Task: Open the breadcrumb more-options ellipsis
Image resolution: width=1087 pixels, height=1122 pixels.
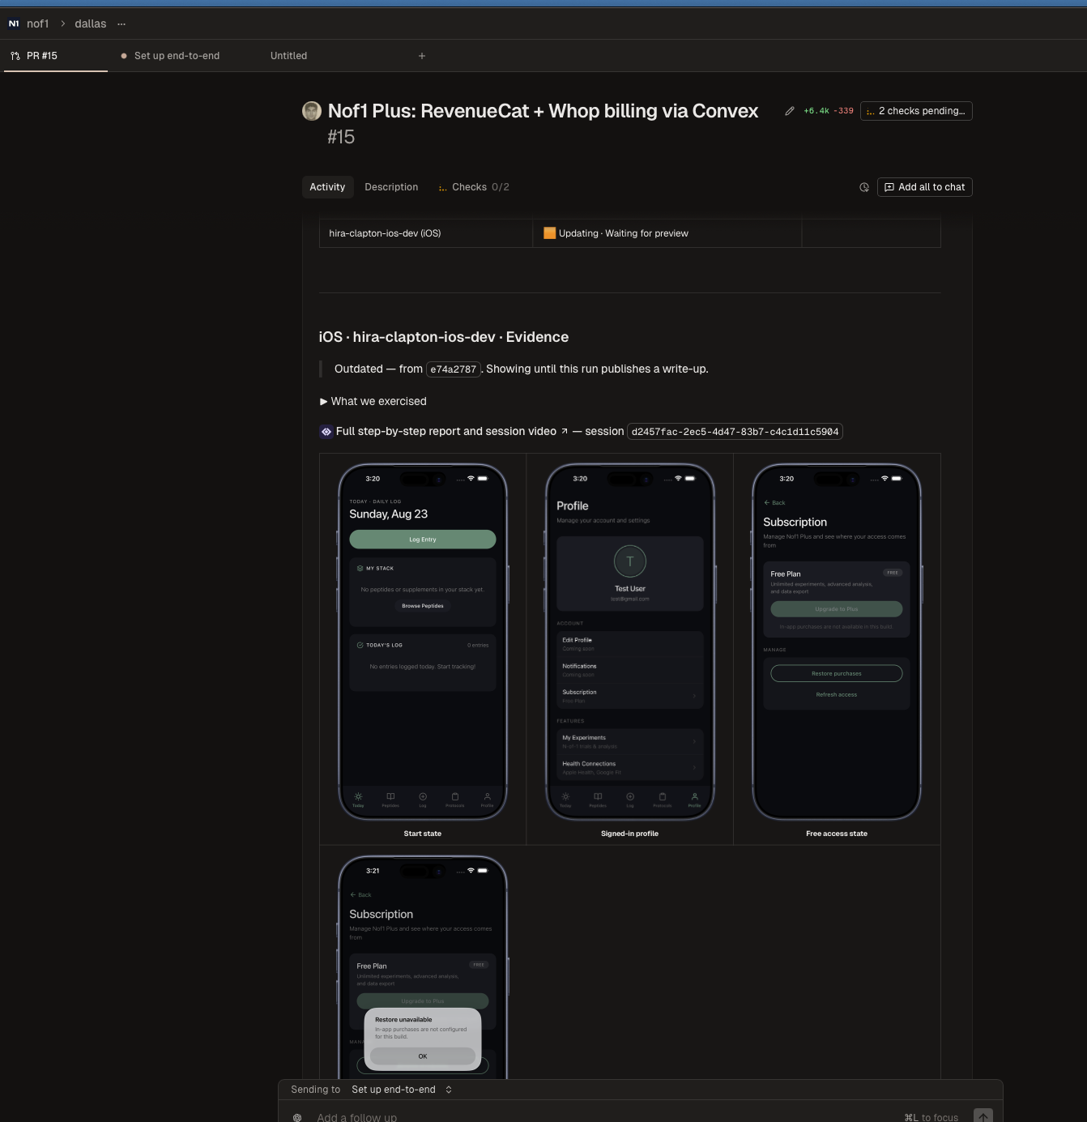Action: coord(121,24)
